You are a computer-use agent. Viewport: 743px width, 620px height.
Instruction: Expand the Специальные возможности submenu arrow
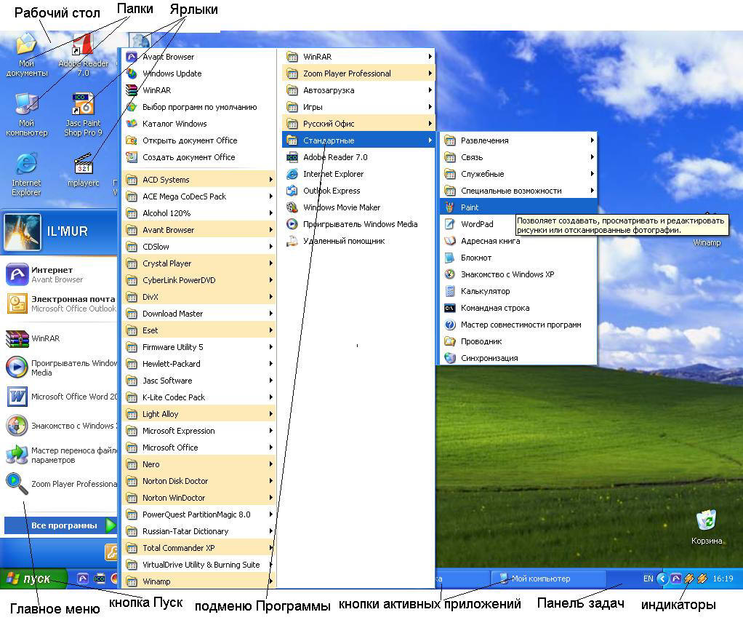pos(592,191)
